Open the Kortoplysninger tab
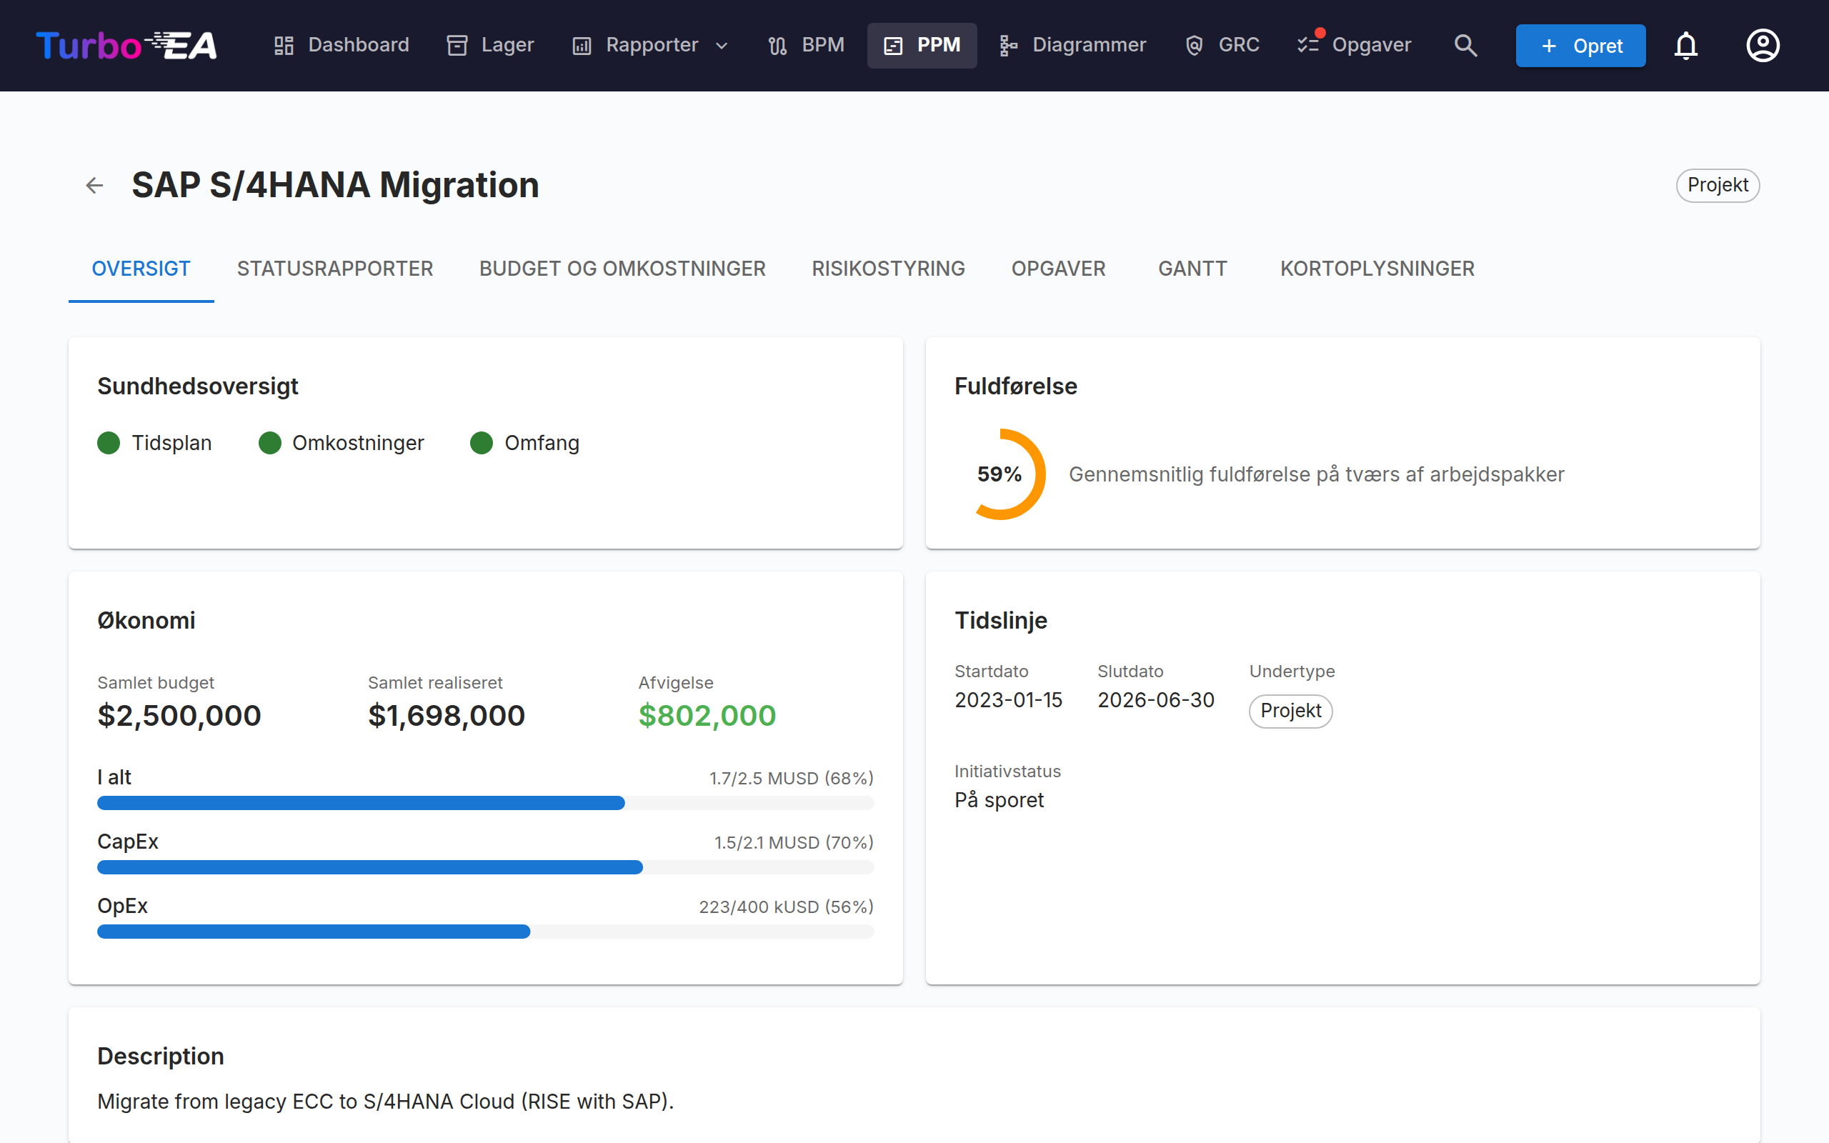 [1377, 269]
